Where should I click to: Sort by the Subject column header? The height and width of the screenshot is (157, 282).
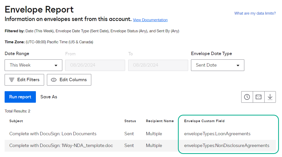(x=16, y=121)
